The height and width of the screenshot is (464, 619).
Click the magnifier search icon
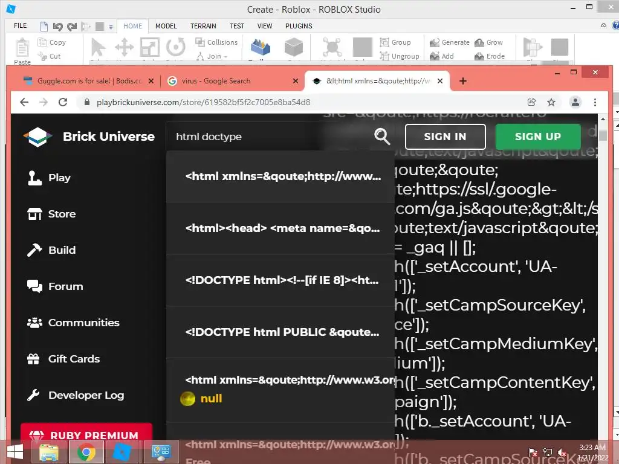[382, 137]
